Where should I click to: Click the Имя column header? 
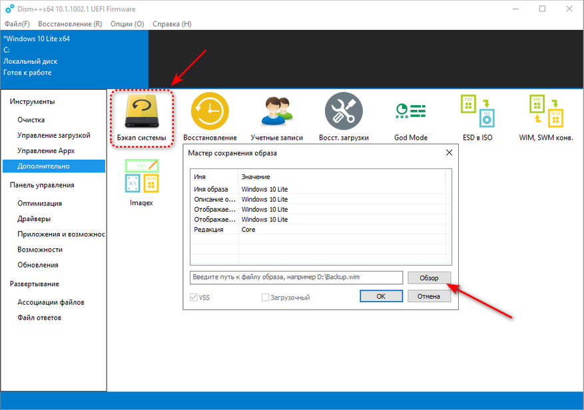tap(214, 176)
